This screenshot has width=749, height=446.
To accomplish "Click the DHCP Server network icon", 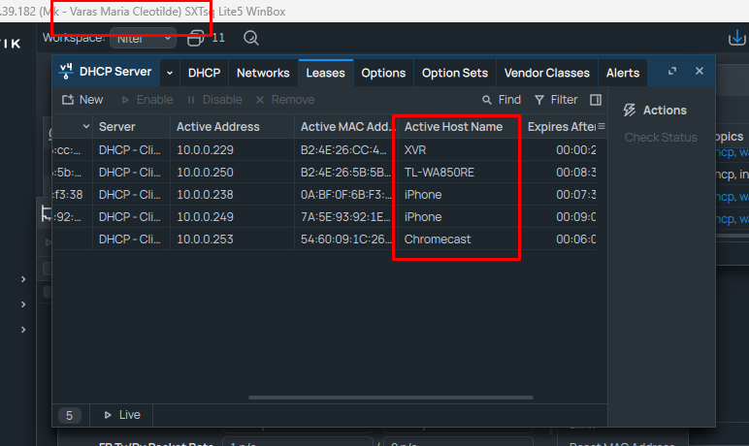I will 67,73.
